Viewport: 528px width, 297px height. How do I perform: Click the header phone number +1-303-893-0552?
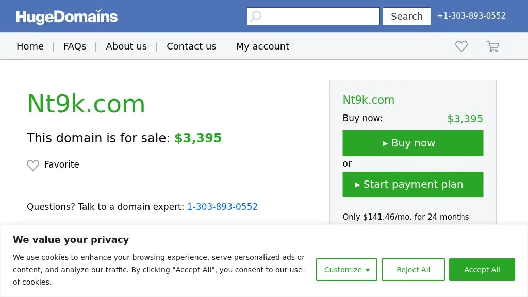[x=471, y=16]
